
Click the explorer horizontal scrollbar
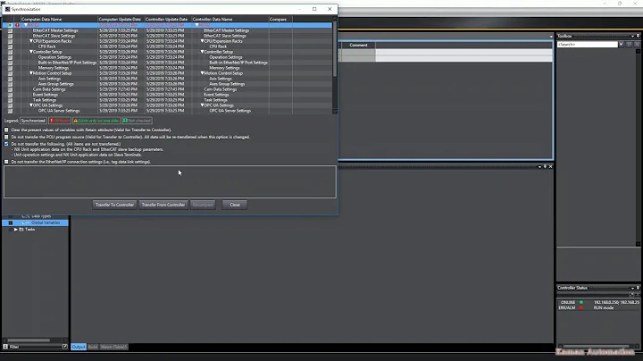(29, 340)
